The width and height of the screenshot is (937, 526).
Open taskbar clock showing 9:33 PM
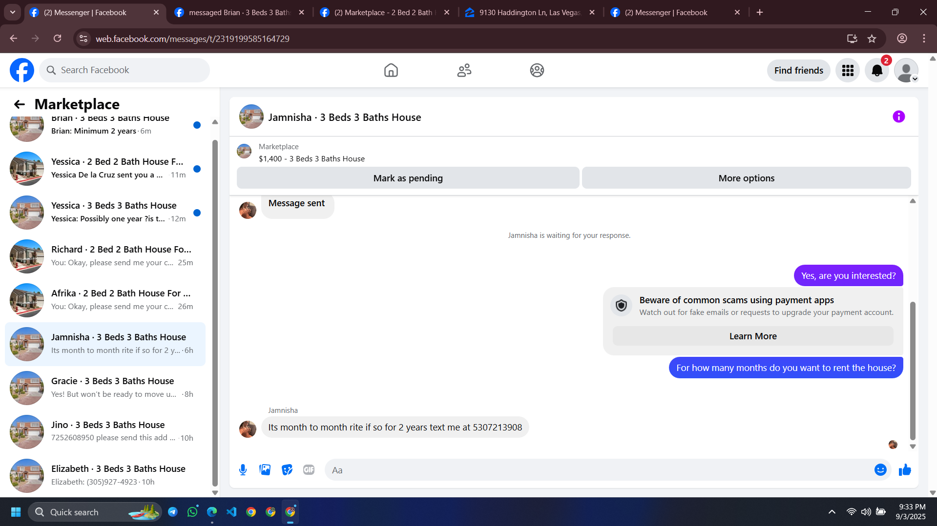[x=911, y=512]
